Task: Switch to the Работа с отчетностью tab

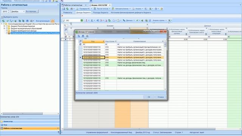Action: (73, 5)
